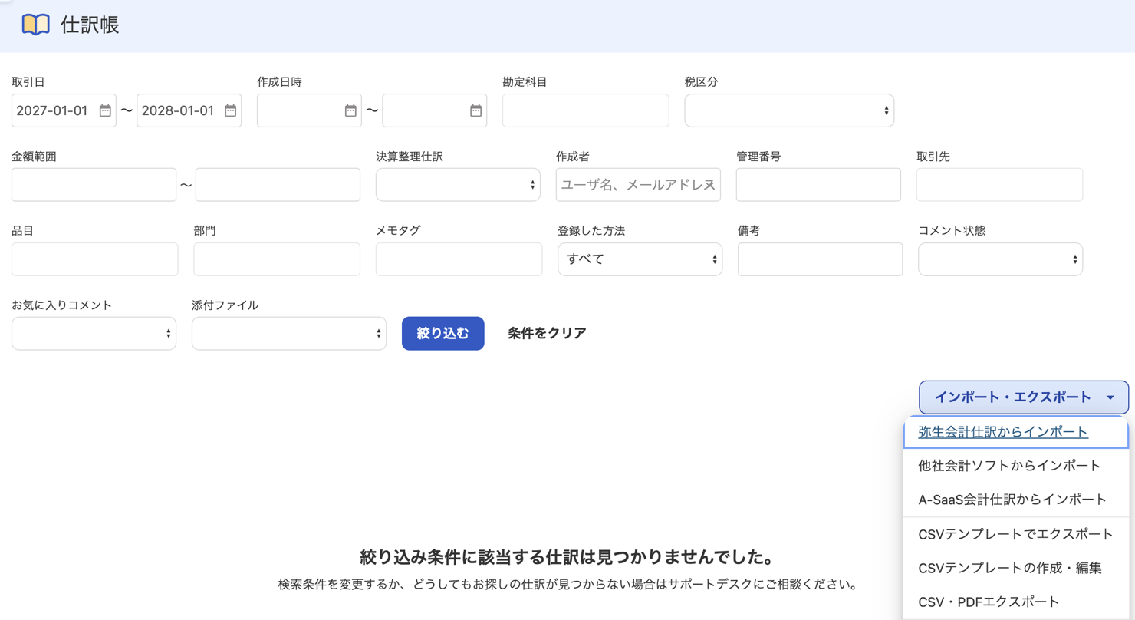Screen dimensions: 1135x620
Task: Click the 仕訳帳 book icon
Action: tap(35, 25)
